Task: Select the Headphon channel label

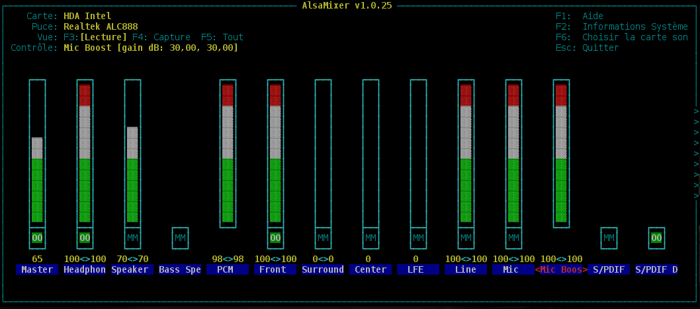Action: 85,269
